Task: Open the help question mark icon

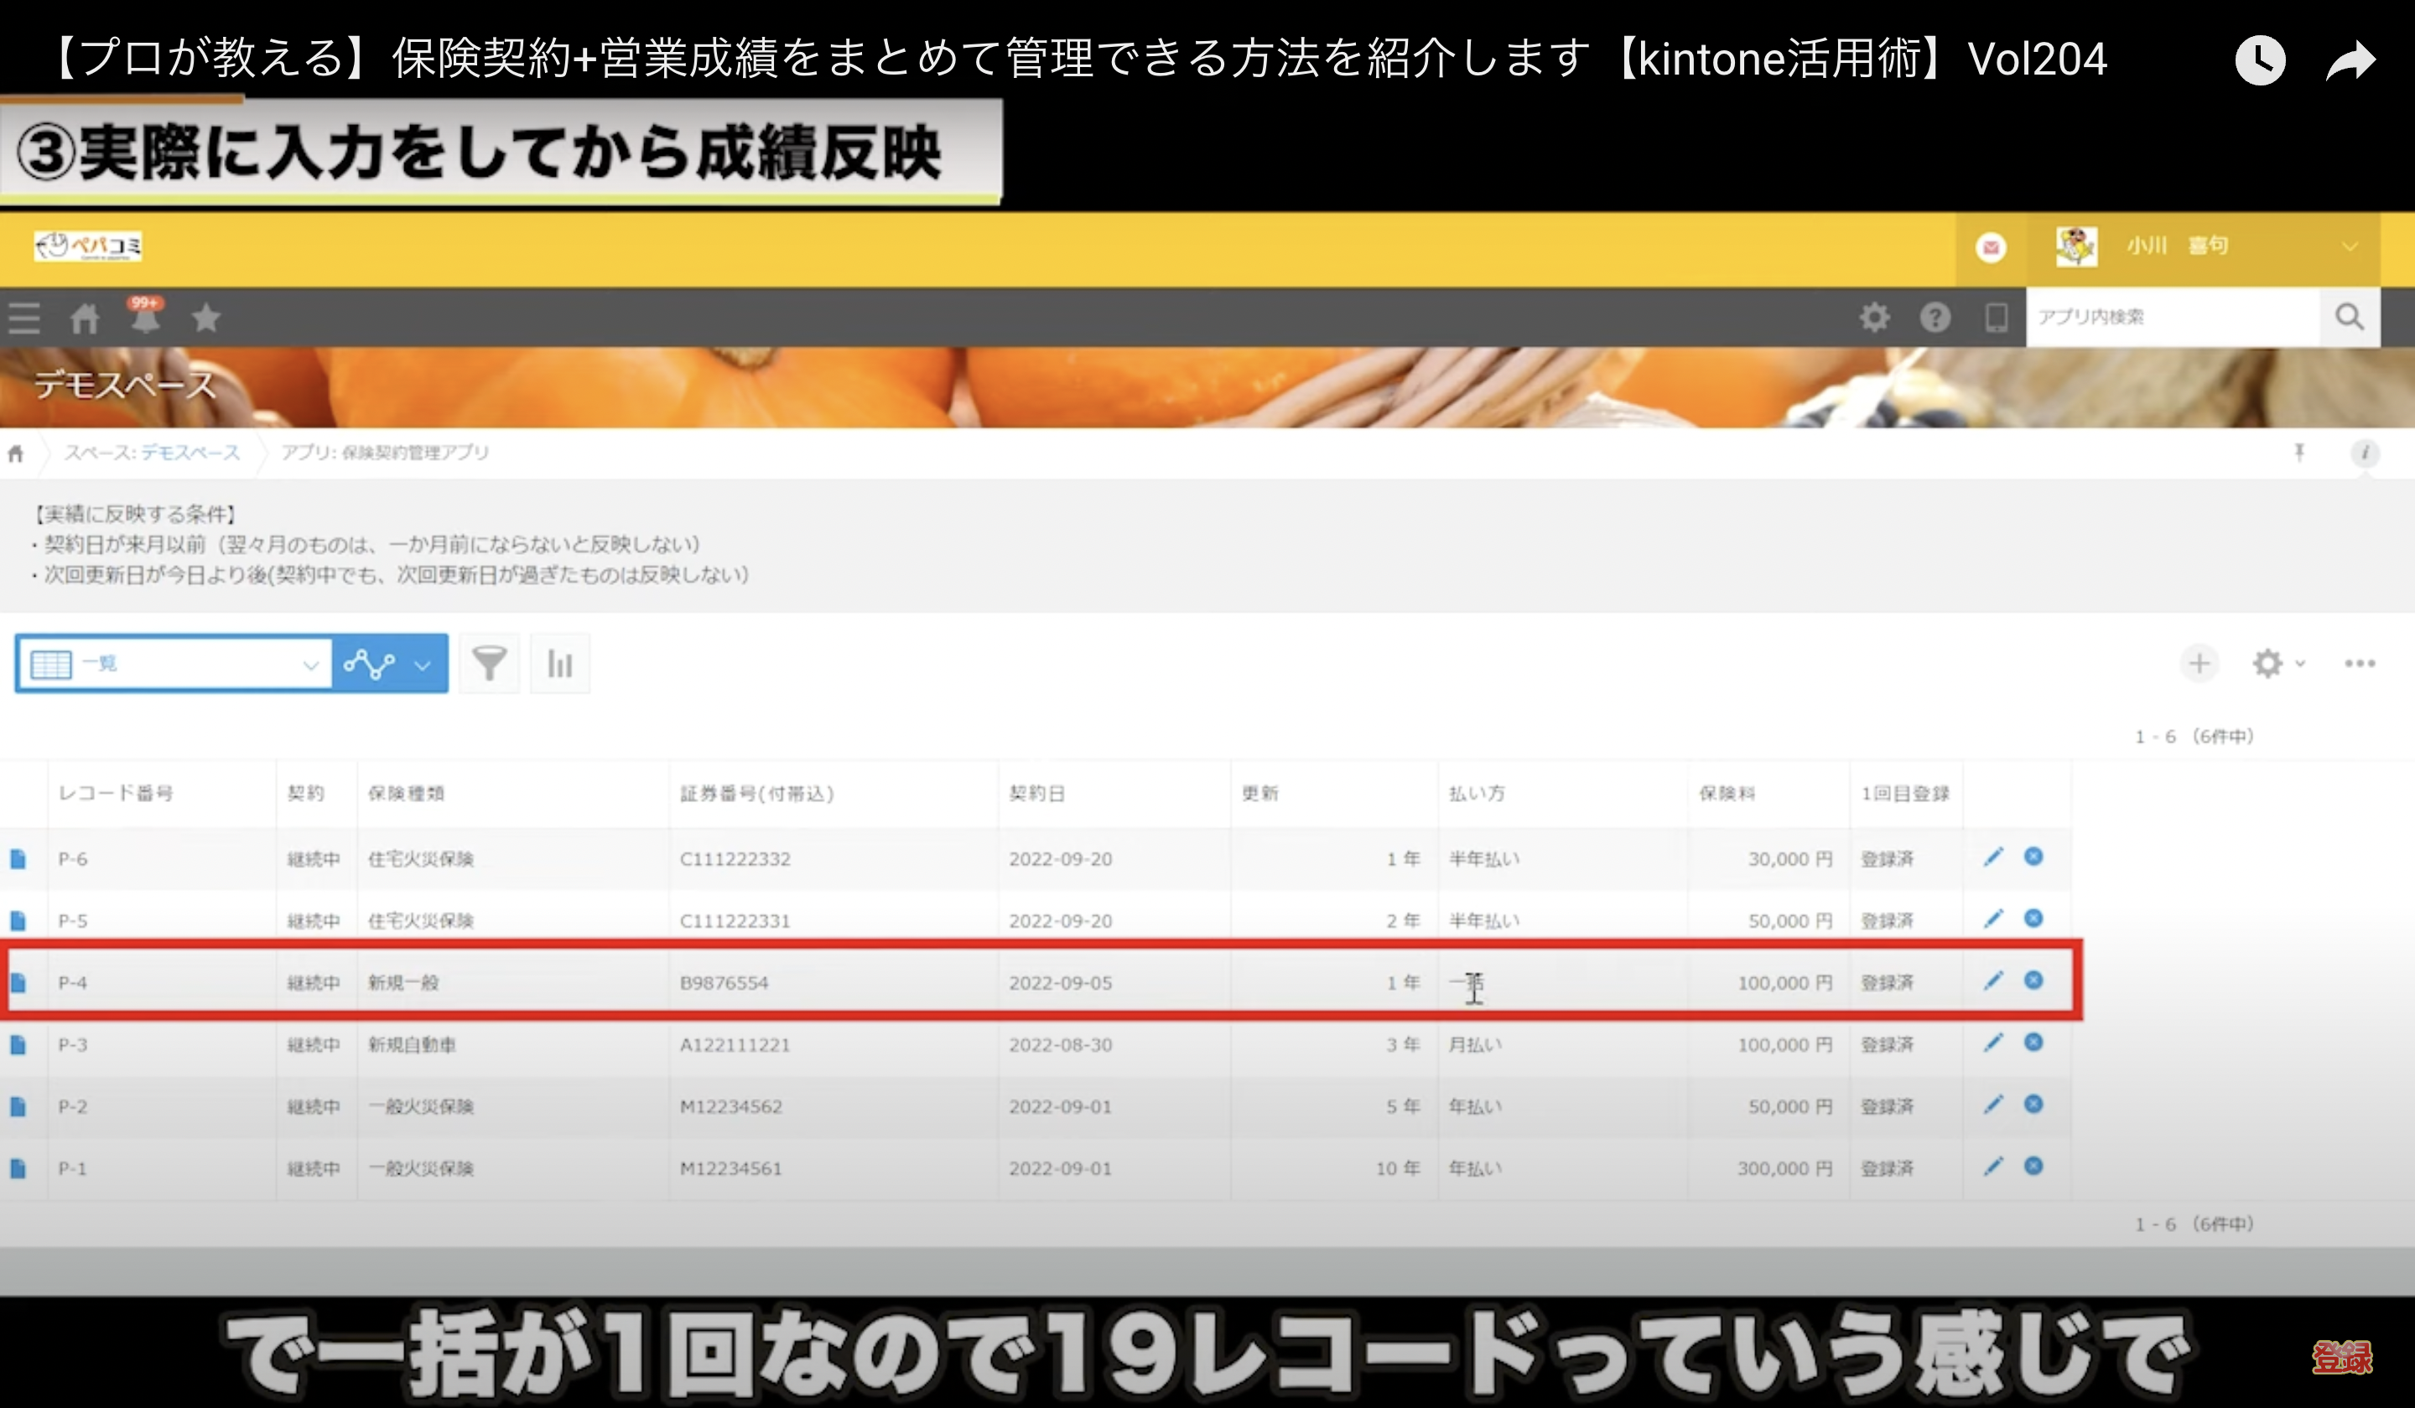Action: tap(1935, 317)
